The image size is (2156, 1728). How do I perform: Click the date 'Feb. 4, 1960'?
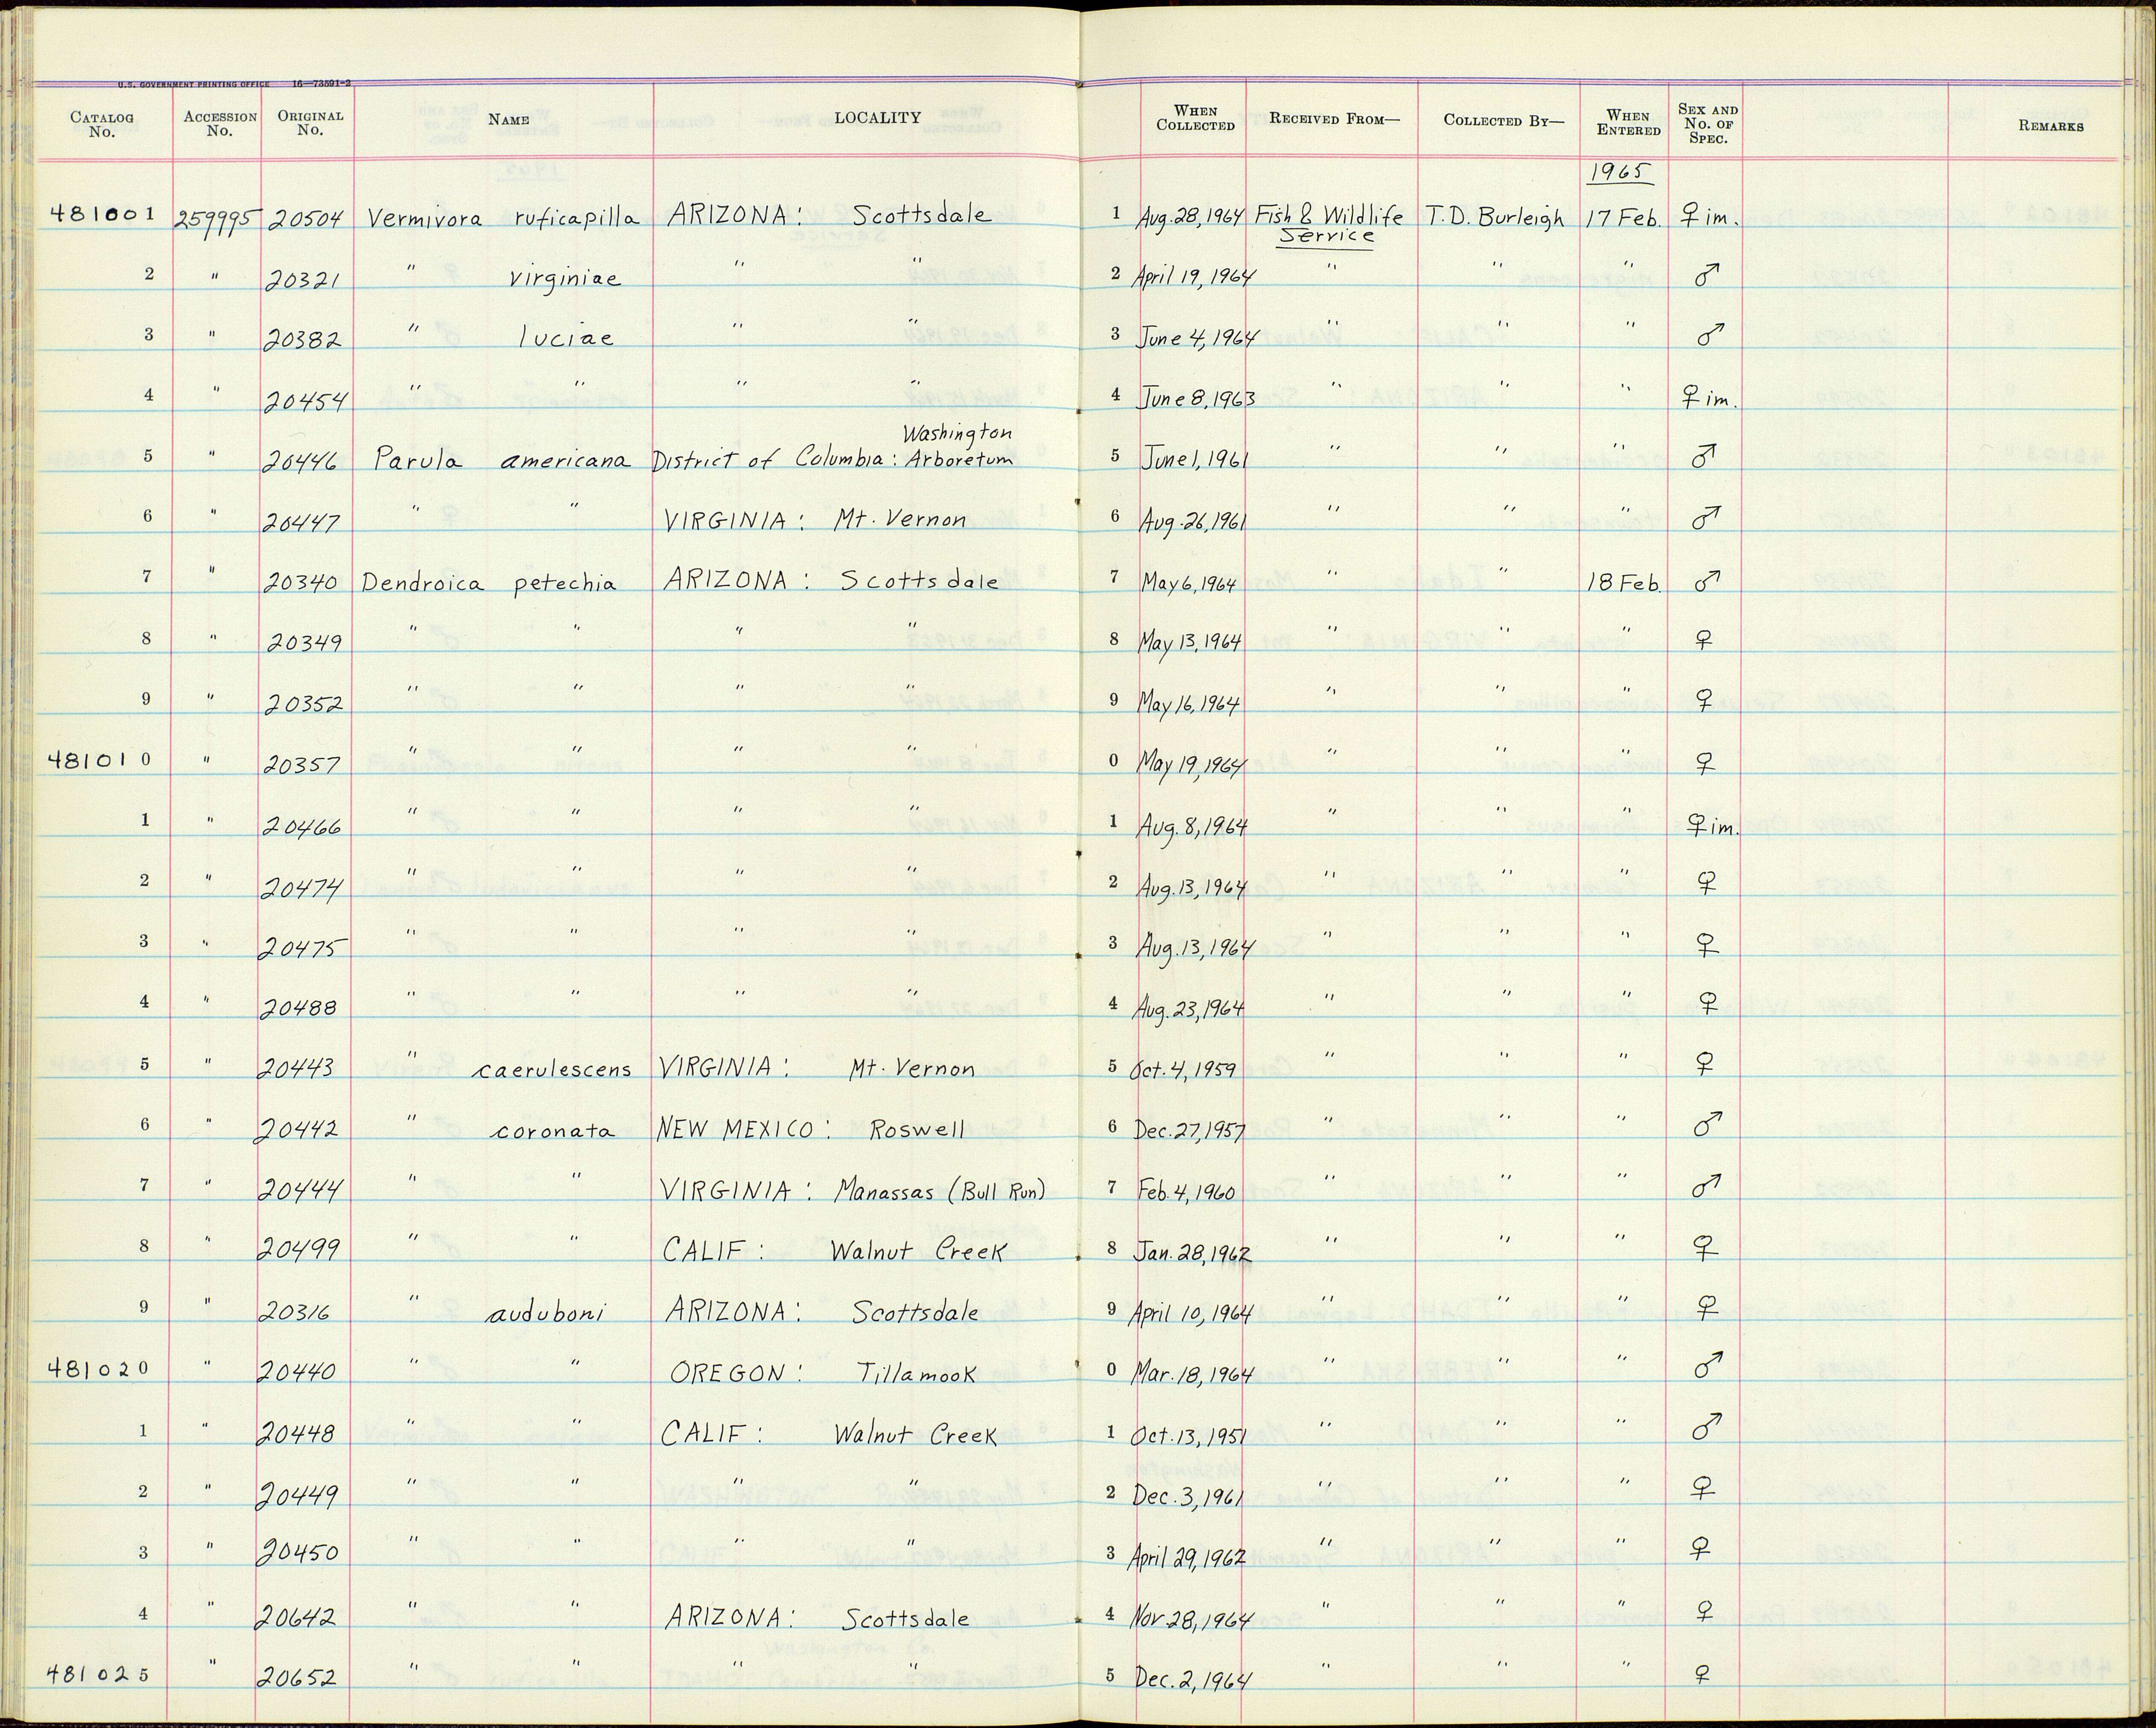pos(1186,1192)
